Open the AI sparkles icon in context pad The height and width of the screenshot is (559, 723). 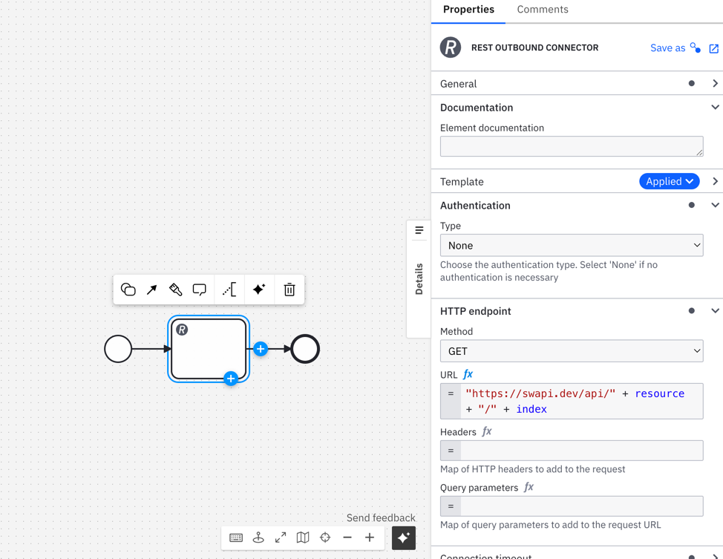258,290
